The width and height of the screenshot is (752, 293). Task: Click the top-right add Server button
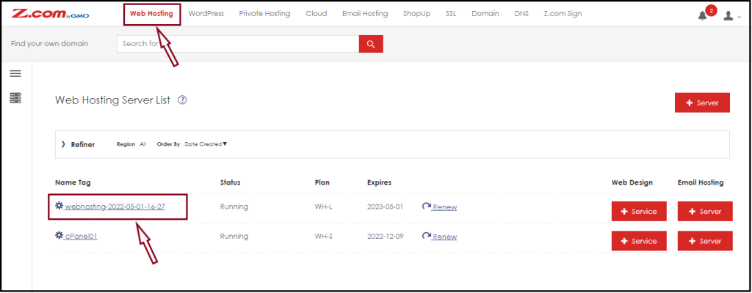pos(701,103)
